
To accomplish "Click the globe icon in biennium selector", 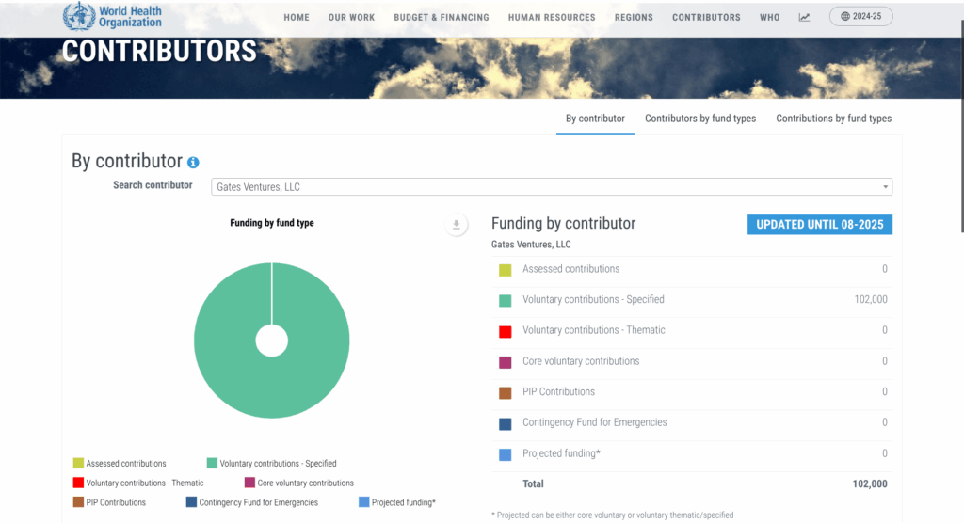I will (x=846, y=17).
